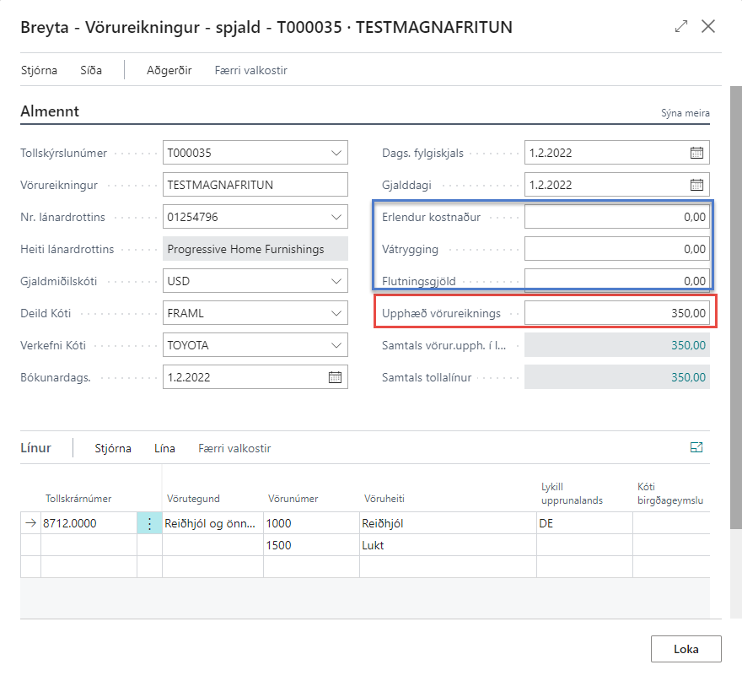The image size is (742, 681).
Task: Open the Deild Kóti dropdown
Action: pyautogui.click(x=336, y=313)
